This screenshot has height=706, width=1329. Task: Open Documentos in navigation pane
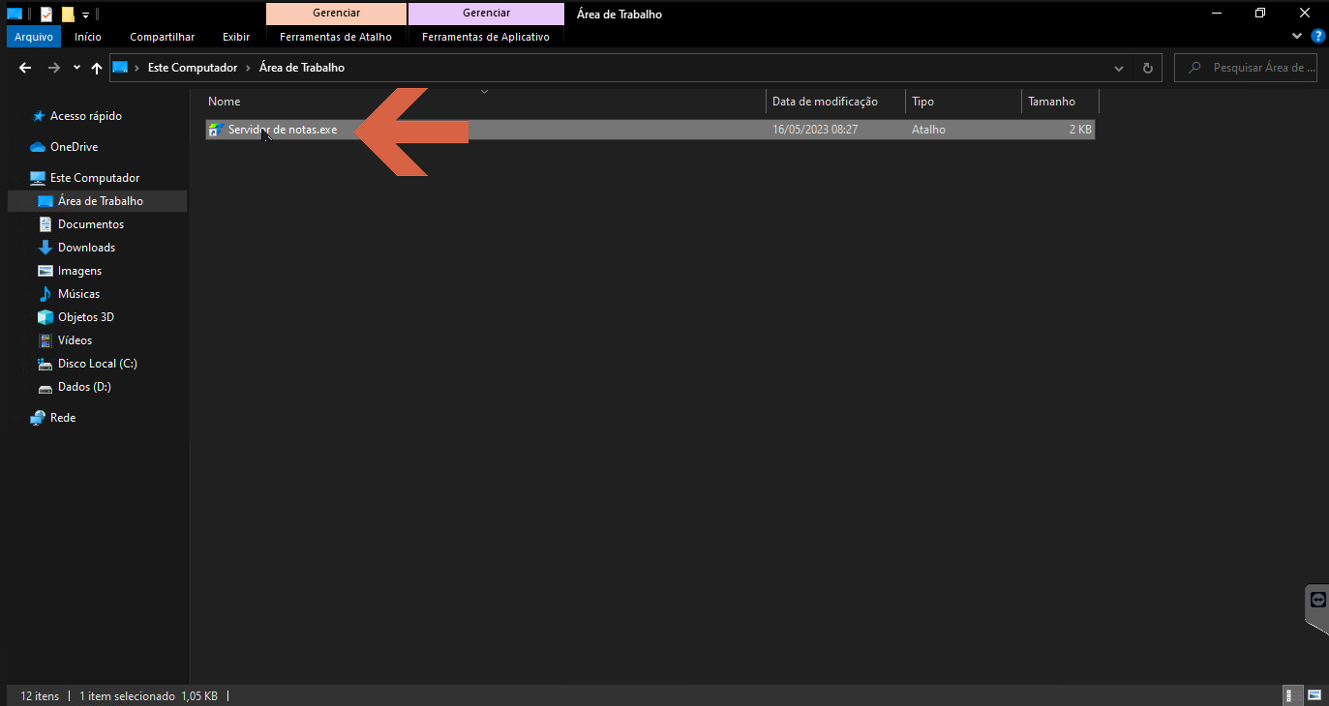coord(91,224)
